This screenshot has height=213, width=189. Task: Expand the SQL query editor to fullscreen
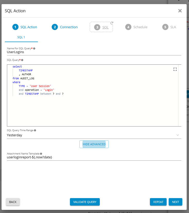point(175,69)
